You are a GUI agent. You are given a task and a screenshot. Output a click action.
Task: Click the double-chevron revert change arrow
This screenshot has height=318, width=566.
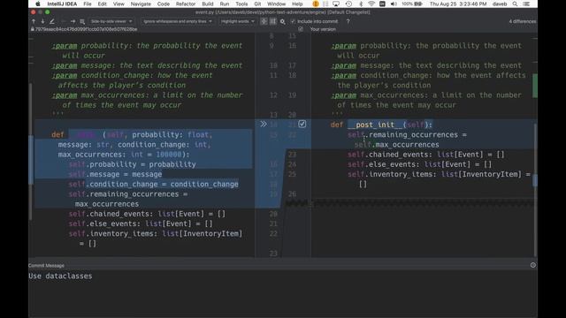pos(264,124)
